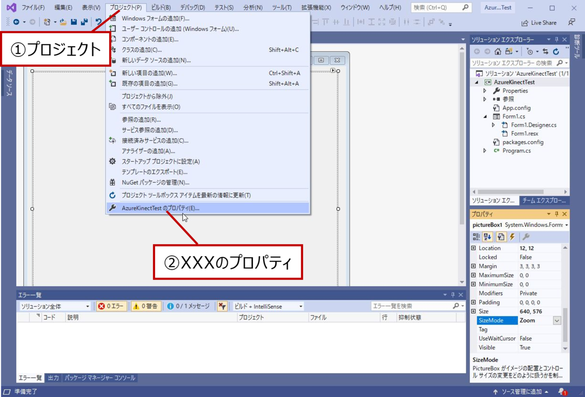Click the Properties page icon in Properties panel
585x397 pixels.
pos(501,237)
